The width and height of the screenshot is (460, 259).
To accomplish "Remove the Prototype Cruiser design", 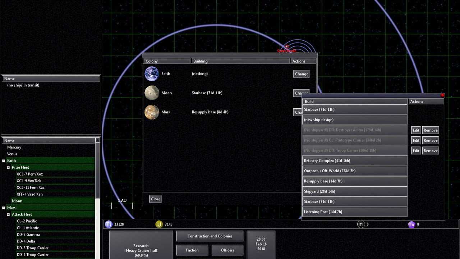I will [430, 141].
